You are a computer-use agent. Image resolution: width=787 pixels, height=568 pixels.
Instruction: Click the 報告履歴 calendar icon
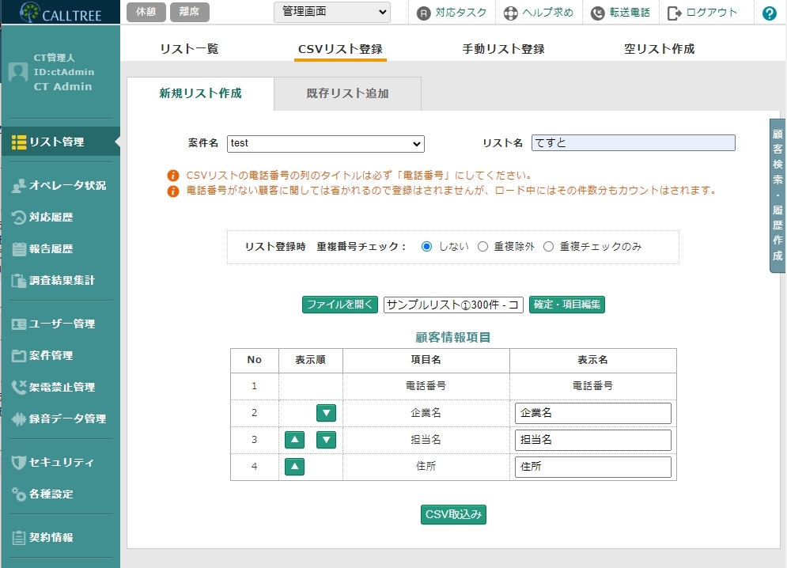(18, 249)
